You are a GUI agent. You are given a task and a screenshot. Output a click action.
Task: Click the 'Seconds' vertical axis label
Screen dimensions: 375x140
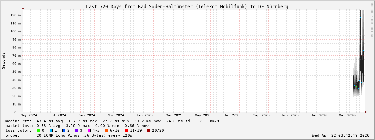tap(4, 60)
